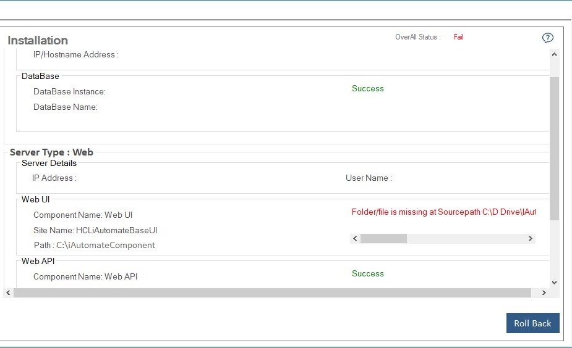Screen dimensions: 572x348
Task: Click the Web UI error scrollbar thumb
Action: pos(383,238)
